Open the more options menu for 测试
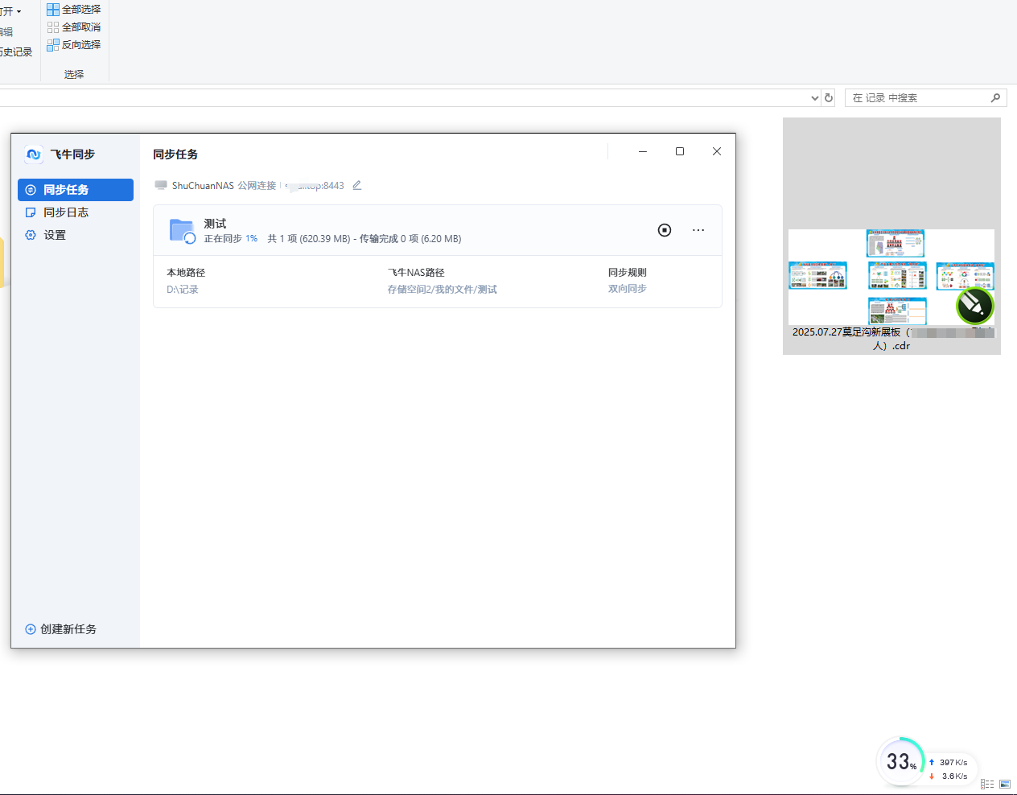Image resolution: width=1017 pixels, height=795 pixels. point(698,230)
